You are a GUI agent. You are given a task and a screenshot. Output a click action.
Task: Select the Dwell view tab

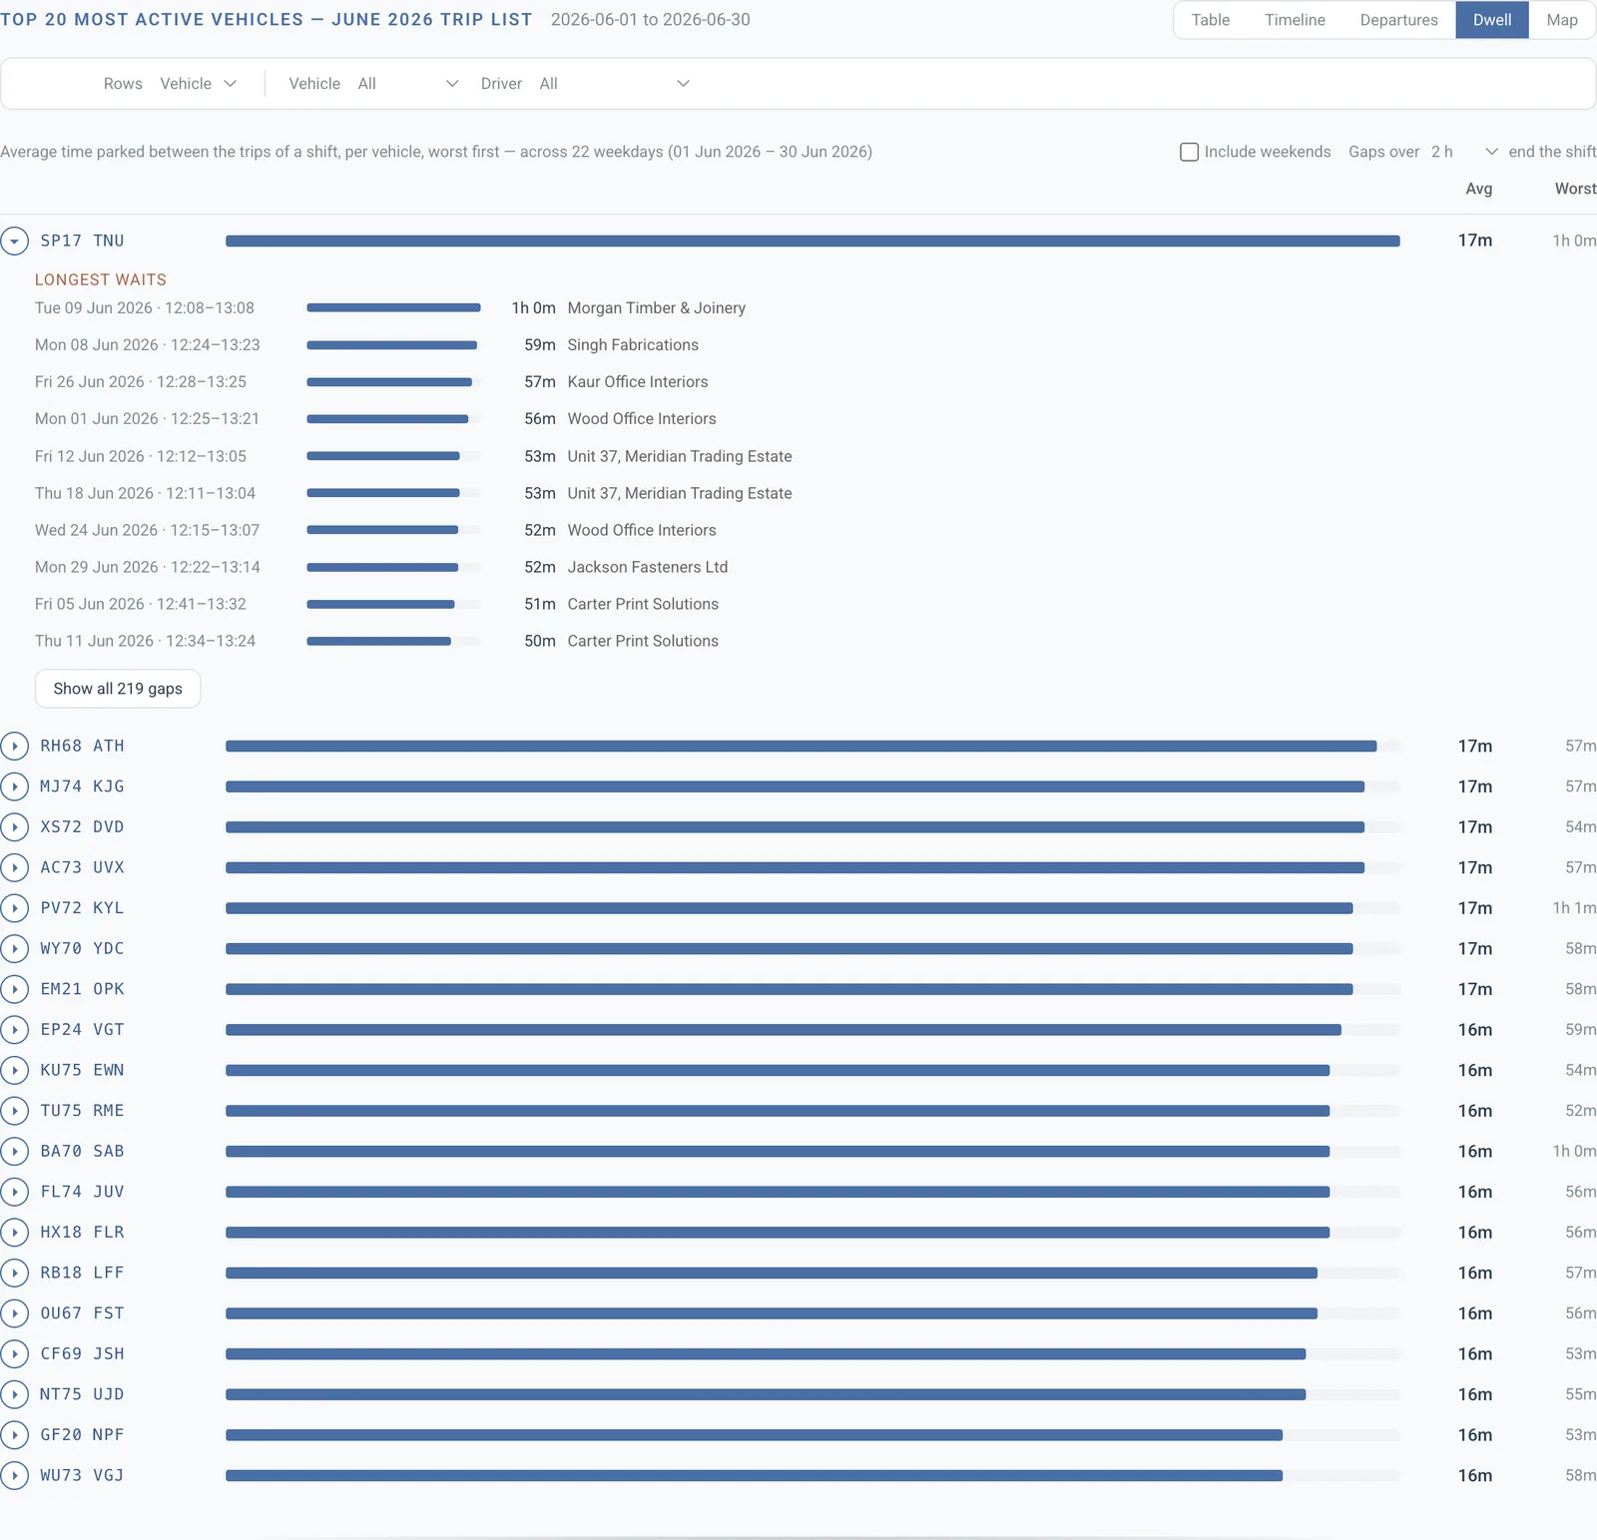click(x=1492, y=20)
